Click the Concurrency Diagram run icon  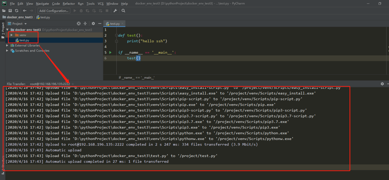(x=100, y=11)
